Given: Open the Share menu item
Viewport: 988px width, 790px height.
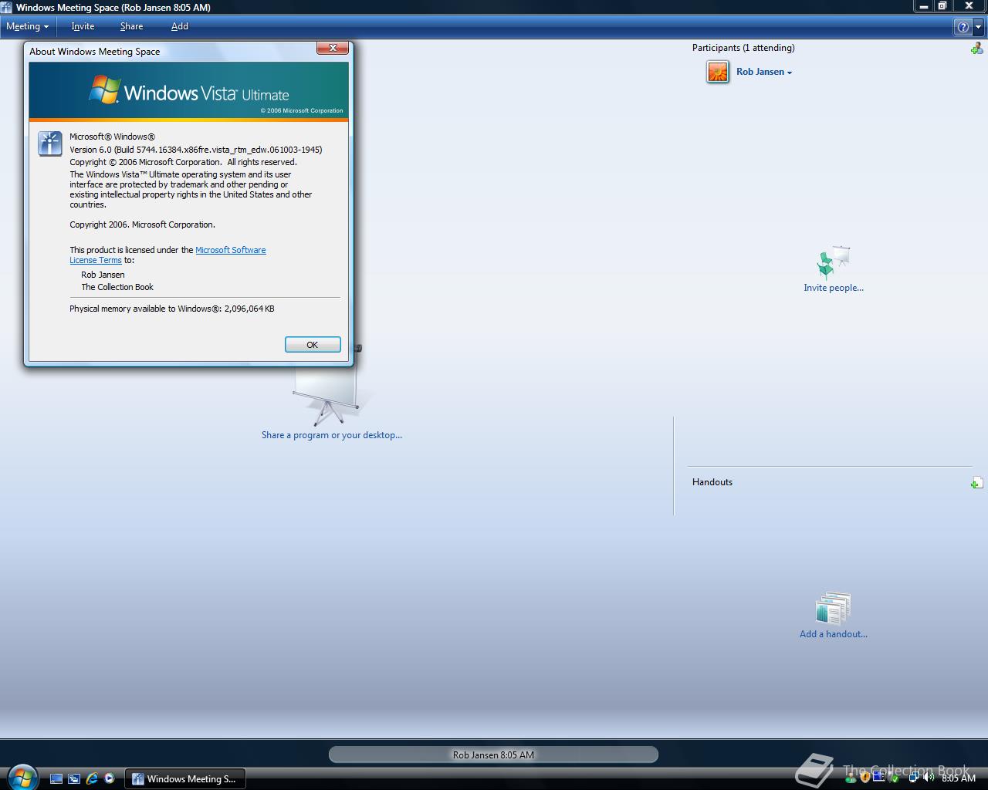Looking at the screenshot, I should pyautogui.click(x=131, y=26).
